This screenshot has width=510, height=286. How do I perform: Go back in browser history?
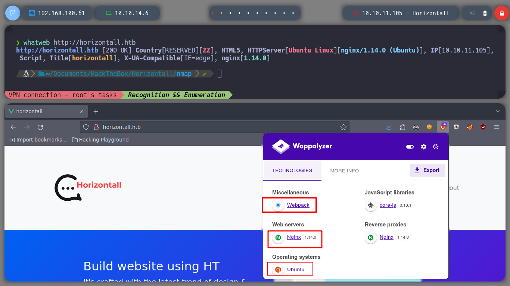pyautogui.click(x=13, y=127)
